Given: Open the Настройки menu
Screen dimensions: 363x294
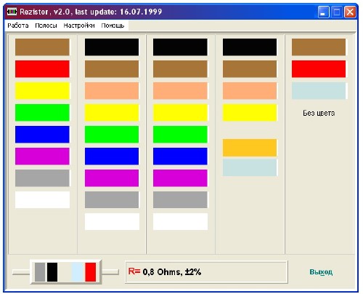Looking at the screenshot, I should tap(79, 25).
